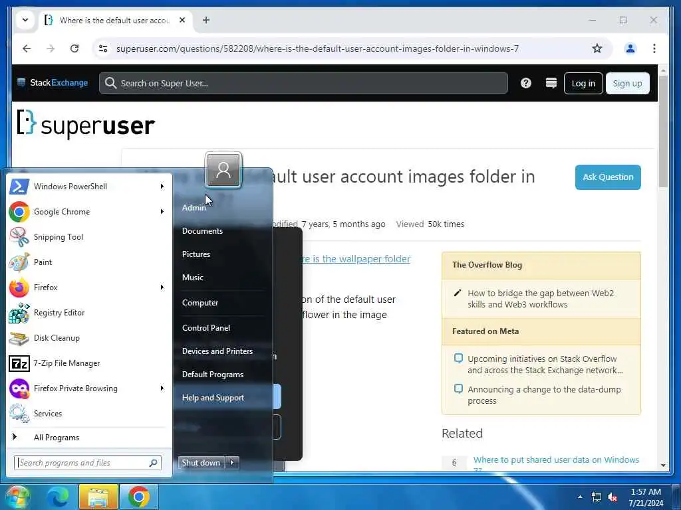Viewport: 681px width, 510px height.
Task: Switch to Chrome in the taskbar
Action: (x=139, y=497)
